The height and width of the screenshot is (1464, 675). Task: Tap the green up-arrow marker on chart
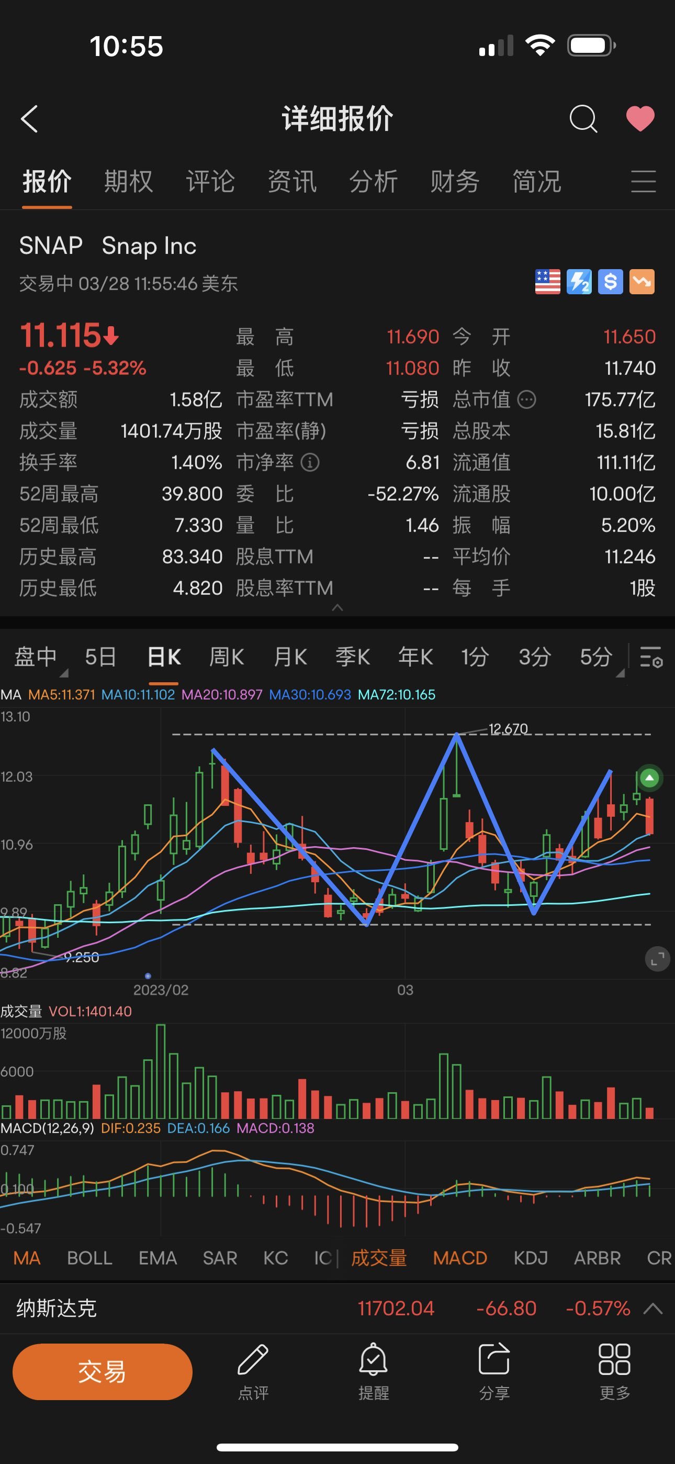click(649, 778)
